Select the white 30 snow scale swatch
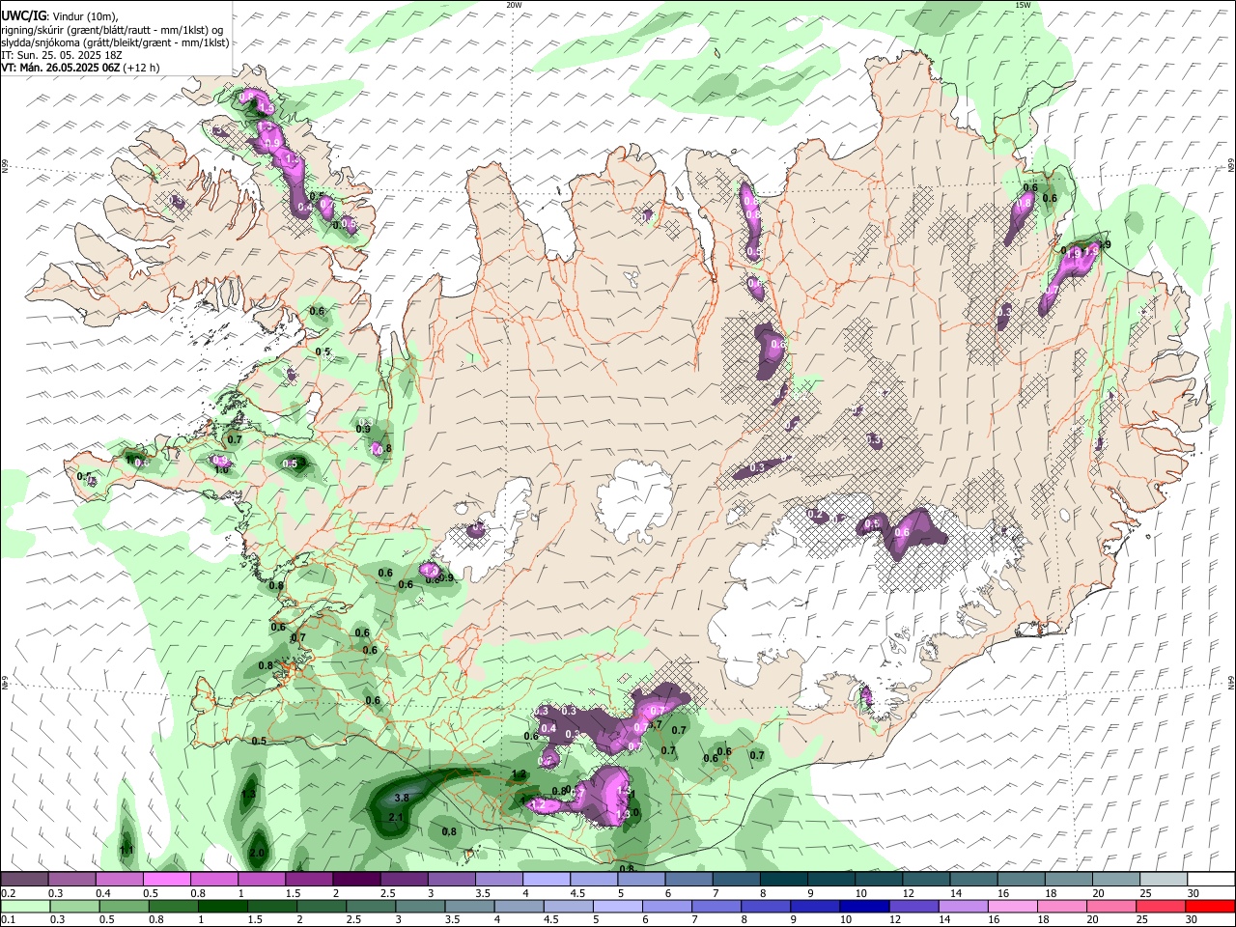This screenshot has width=1236, height=927. tap(1210, 880)
